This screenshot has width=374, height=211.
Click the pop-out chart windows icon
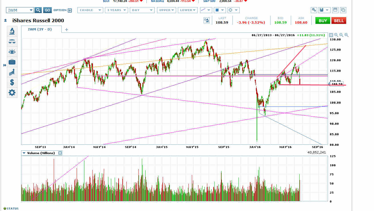(343, 10)
